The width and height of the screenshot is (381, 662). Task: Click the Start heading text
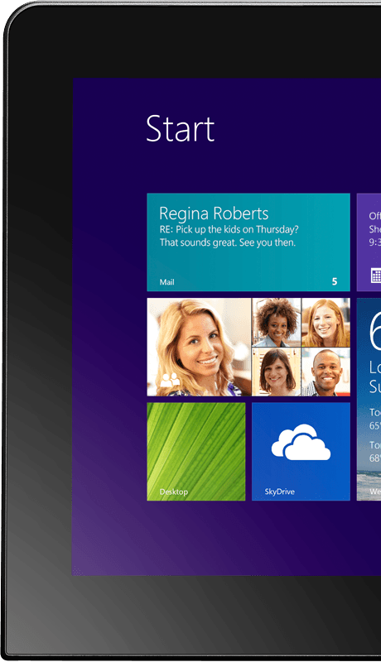coord(181,129)
